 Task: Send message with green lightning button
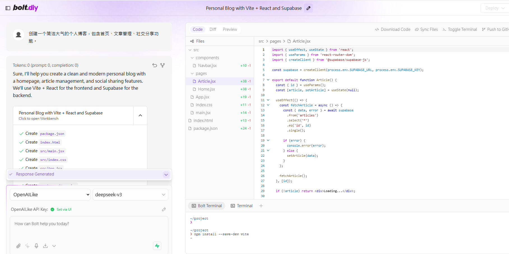157,246
